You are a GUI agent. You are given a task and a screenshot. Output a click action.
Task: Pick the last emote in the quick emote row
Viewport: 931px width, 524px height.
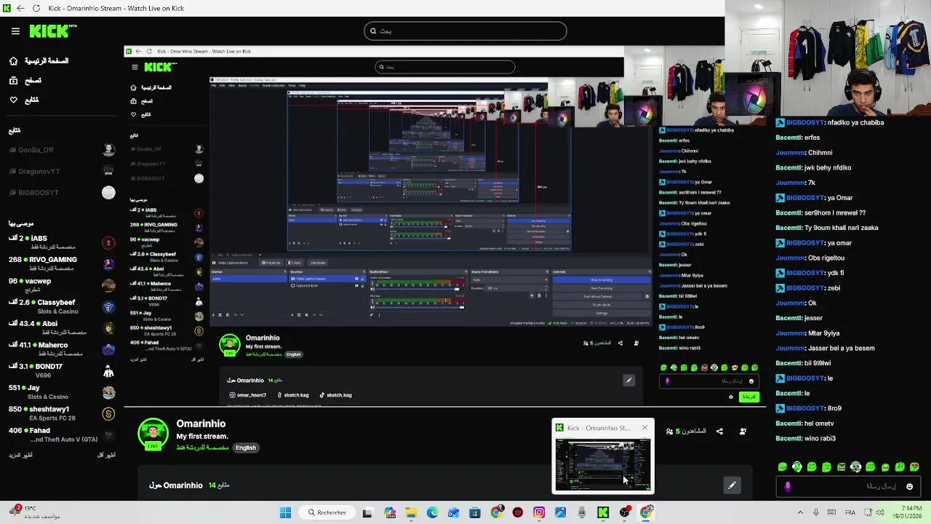tap(914, 467)
